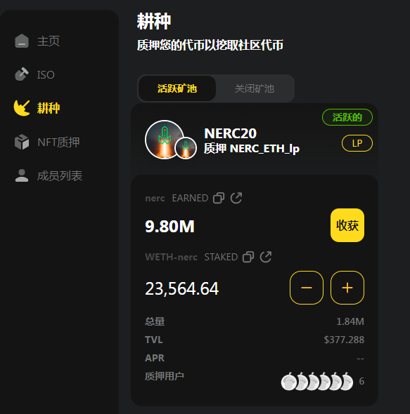Click the 质押用户 avatar stack

(317, 381)
